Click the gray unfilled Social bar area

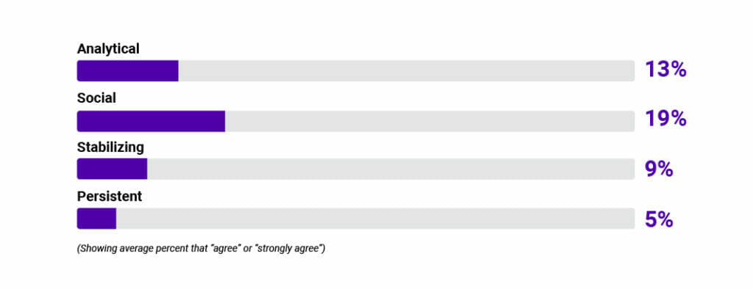coord(429,121)
